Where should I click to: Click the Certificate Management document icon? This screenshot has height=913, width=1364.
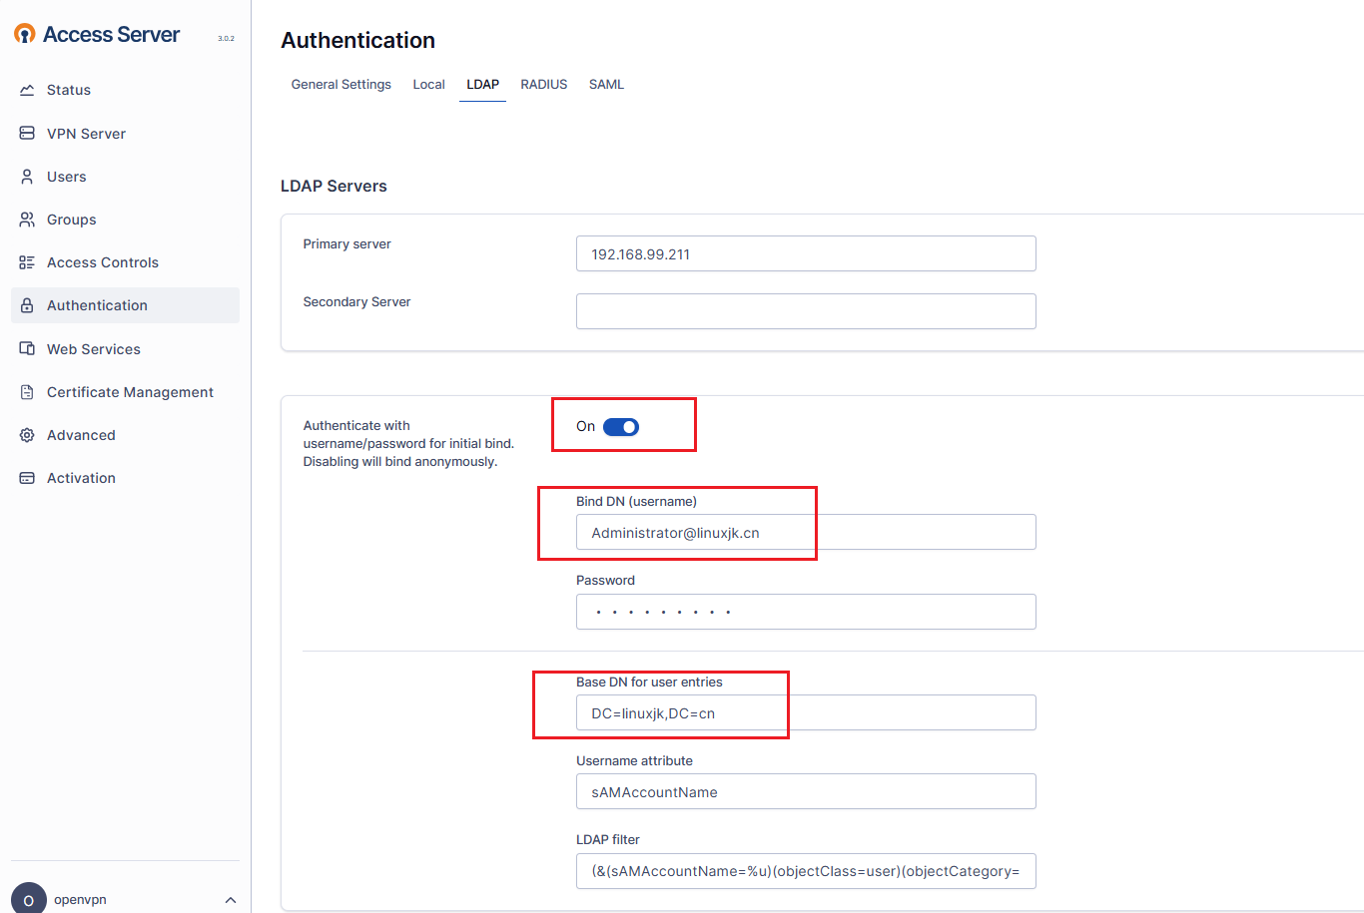point(27,392)
